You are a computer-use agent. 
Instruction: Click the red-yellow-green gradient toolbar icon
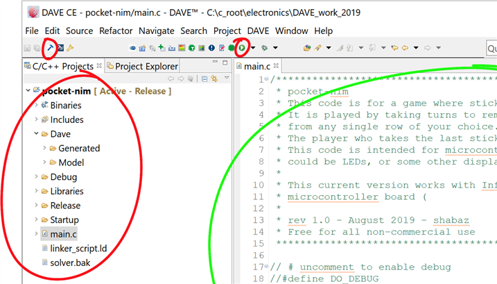tap(182, 48)
